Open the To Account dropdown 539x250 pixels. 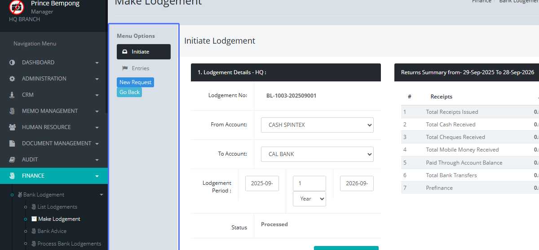click(x=317, y=154)
